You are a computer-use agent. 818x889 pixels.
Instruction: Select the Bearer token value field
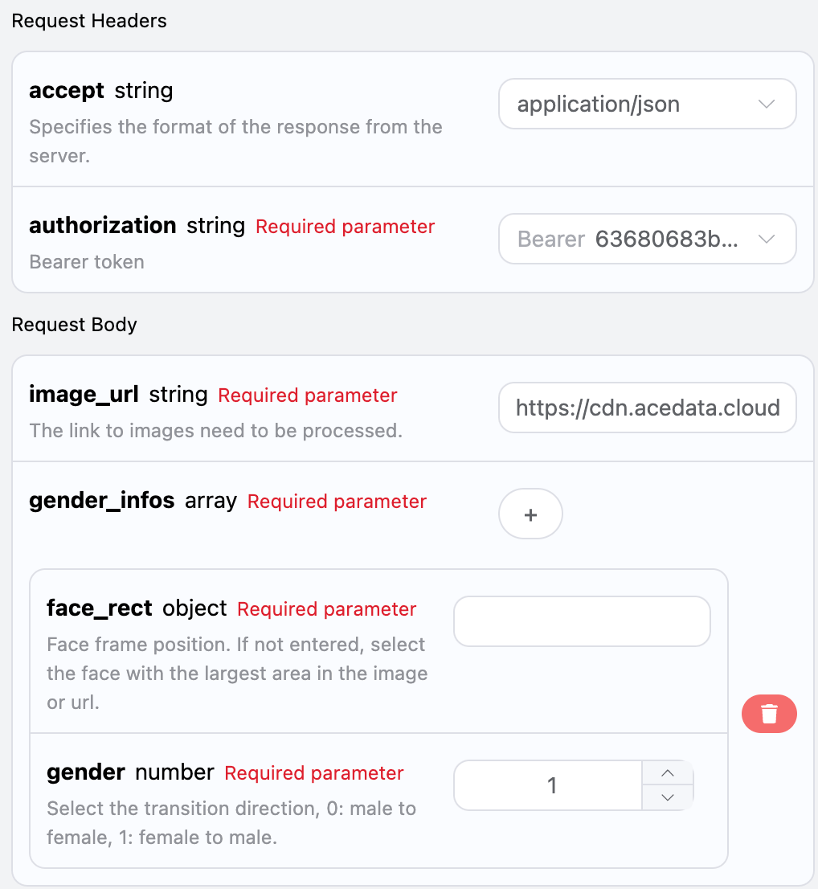click(666, 239)
